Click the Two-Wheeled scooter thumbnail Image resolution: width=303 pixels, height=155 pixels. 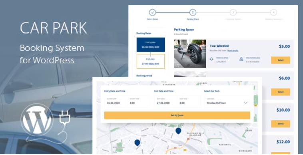[x=190, y=54]
